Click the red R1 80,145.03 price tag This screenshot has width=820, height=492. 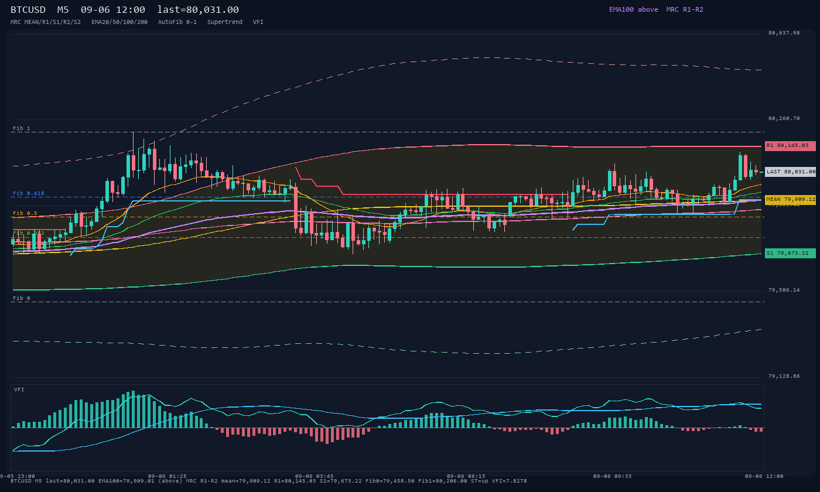[x=790, y=145]
